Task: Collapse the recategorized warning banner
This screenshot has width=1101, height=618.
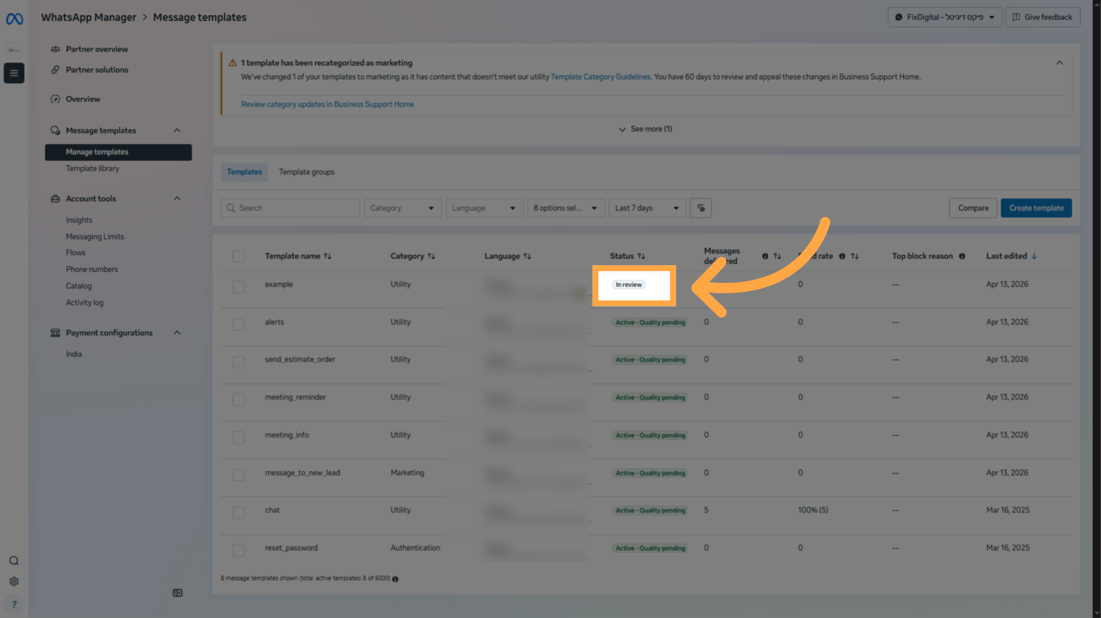Action: (1060, 63)
